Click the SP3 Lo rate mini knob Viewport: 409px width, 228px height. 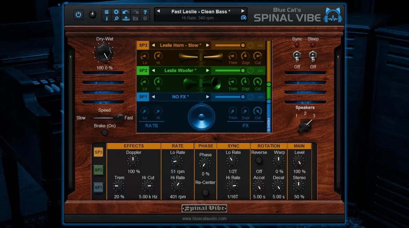coord(145,56)
